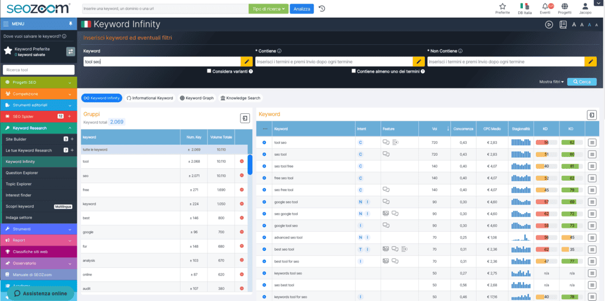Click the pencil icon beside Contiene field
Screen dimensions: 605x301
[x=418, y=61]
